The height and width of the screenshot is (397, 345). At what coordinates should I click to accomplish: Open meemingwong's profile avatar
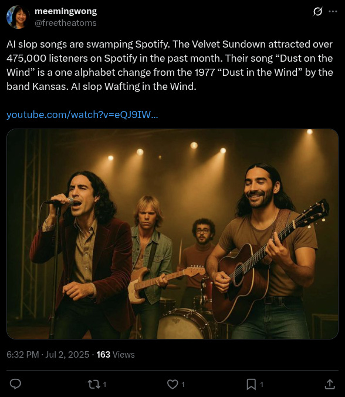18,17
